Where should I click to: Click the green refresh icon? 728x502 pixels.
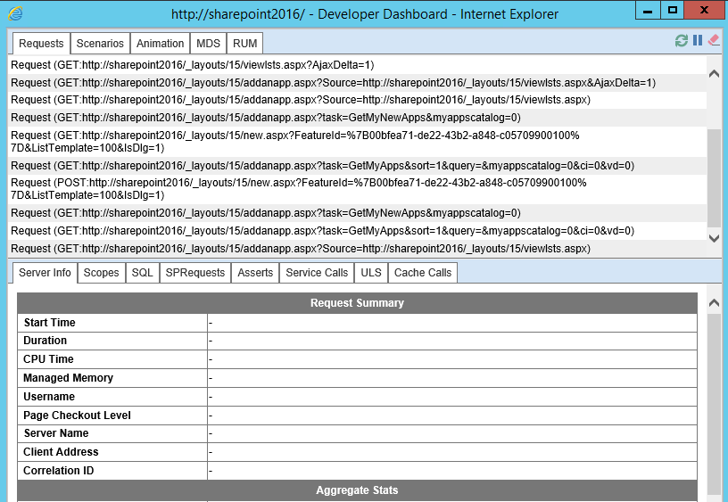click(x=681, y=41)
